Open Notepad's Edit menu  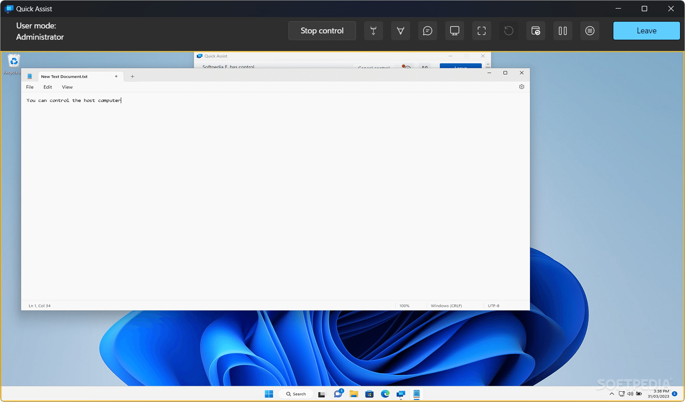point(47,87)
